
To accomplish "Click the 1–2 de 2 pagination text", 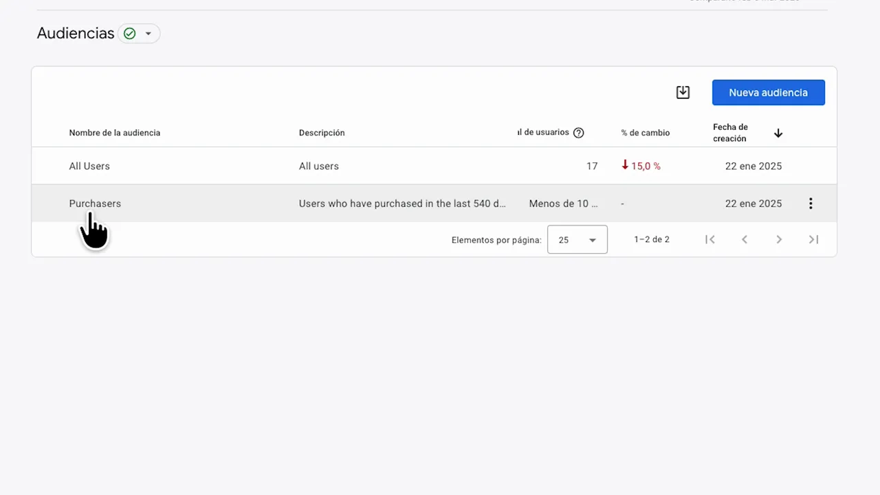I will [652, 240].
